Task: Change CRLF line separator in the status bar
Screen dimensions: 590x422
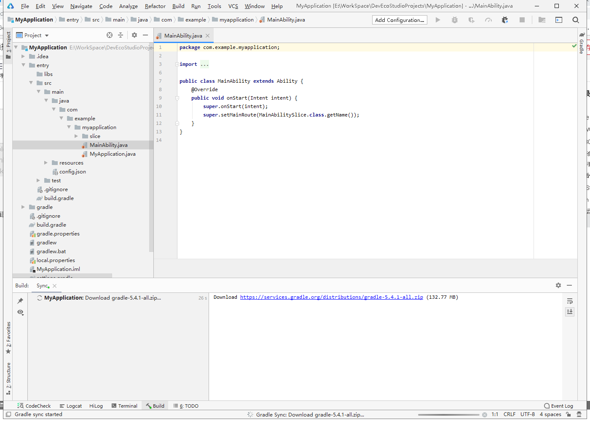Action: pos(510,414)
